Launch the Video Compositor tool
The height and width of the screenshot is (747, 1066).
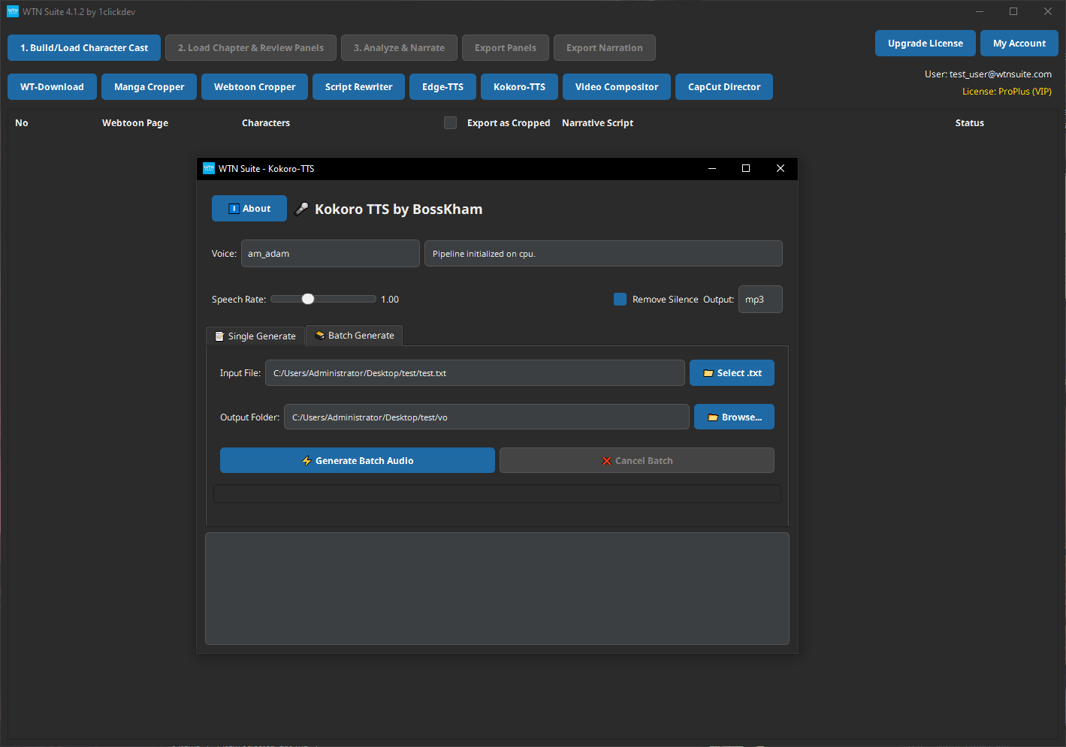pyautogui.click(x=616, y=86)
